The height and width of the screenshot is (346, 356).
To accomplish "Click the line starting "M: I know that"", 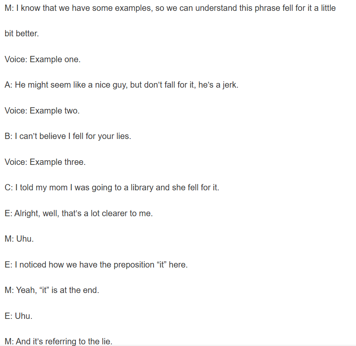I will 170,8.
